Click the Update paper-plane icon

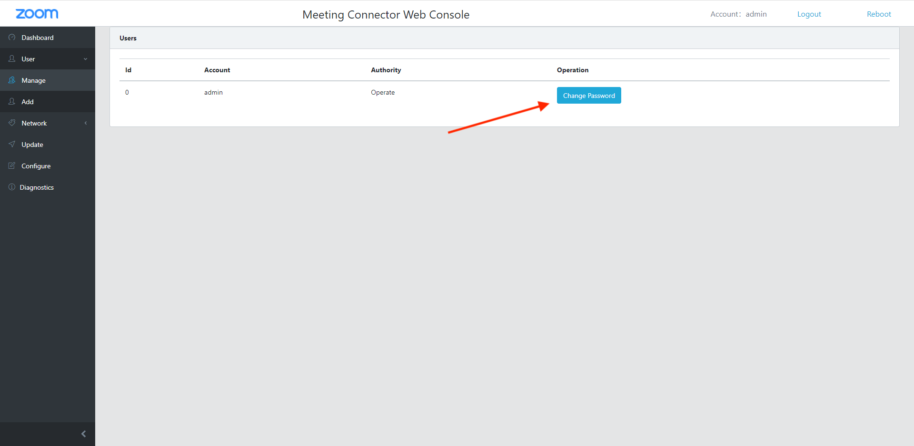pyautogui.click(x=12, y=144)
